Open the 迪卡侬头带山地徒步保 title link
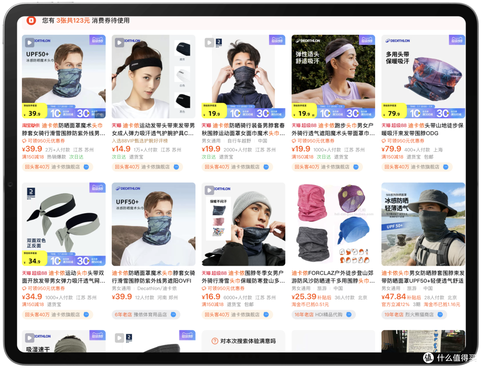Viewport: 481px width, 368px height. [x=423, y=129]
